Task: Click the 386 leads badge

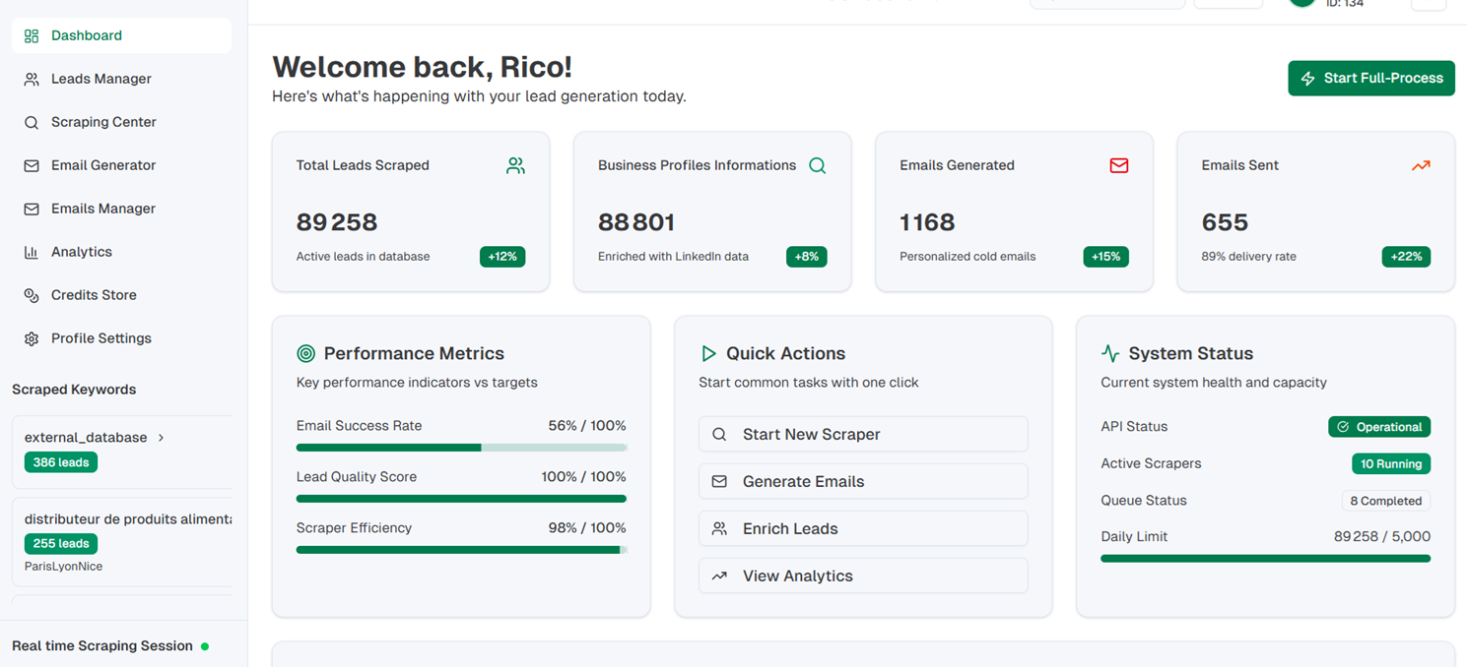Action: 61,462
